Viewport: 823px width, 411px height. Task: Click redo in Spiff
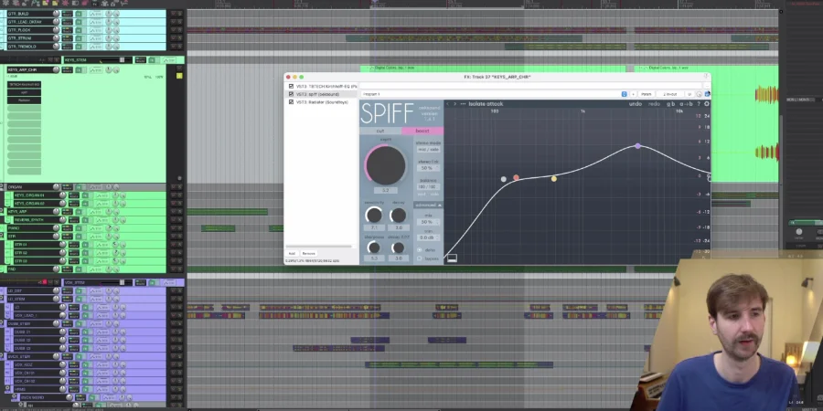pos(654,104)
